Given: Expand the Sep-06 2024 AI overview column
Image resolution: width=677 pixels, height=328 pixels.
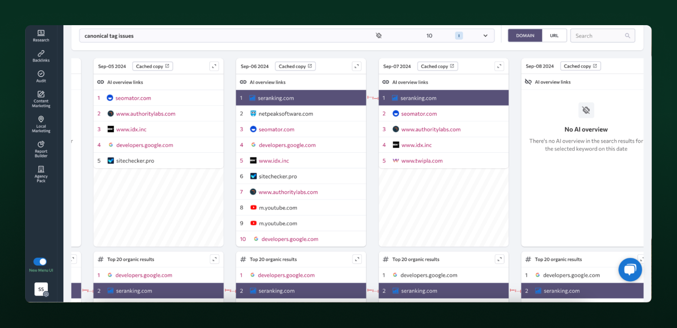Looking at the screenshot, I should pos(357,66).
